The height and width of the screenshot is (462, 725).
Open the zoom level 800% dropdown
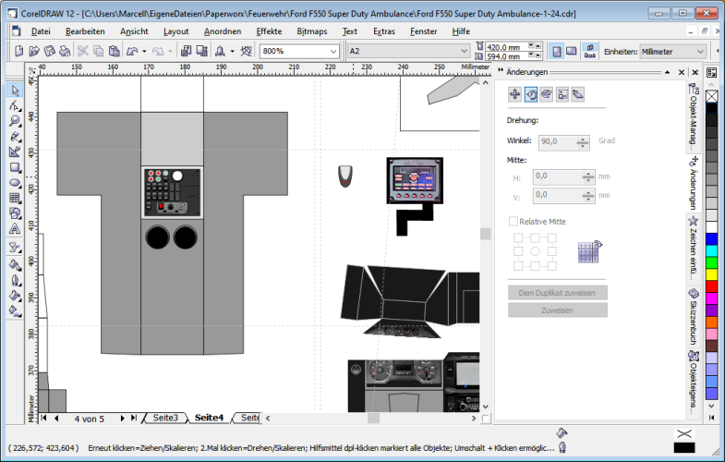[x=333, y=52]
